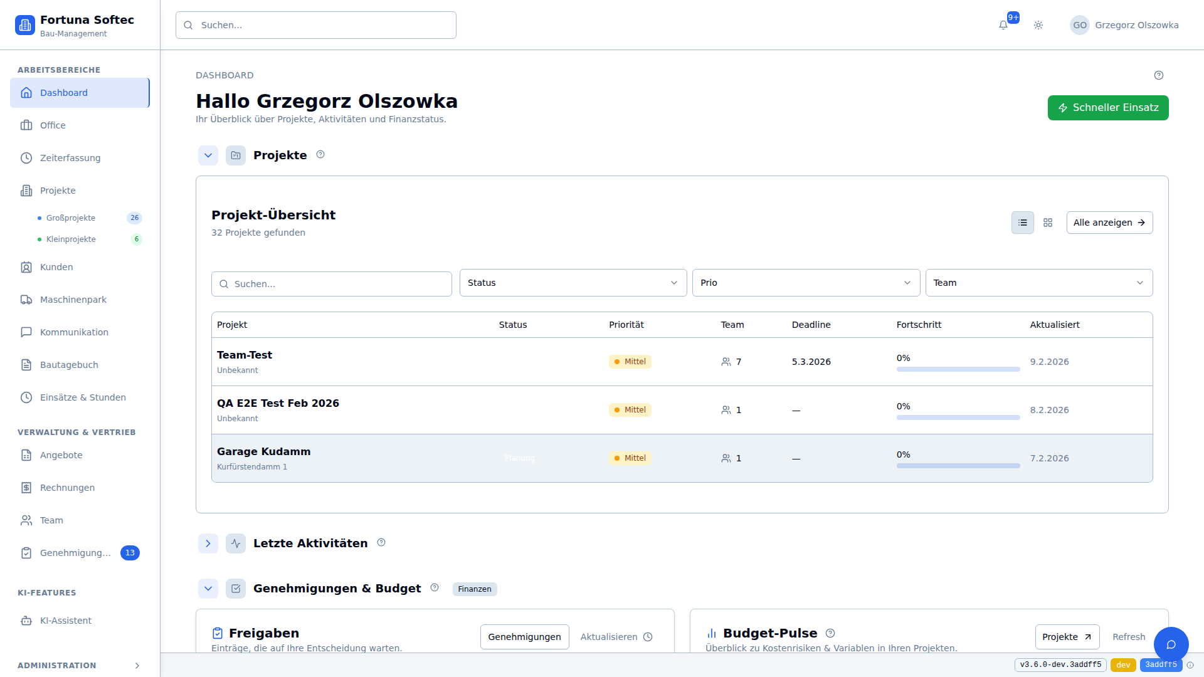Toggle the light/dark theme sun icon

[x=1038, y=25]
